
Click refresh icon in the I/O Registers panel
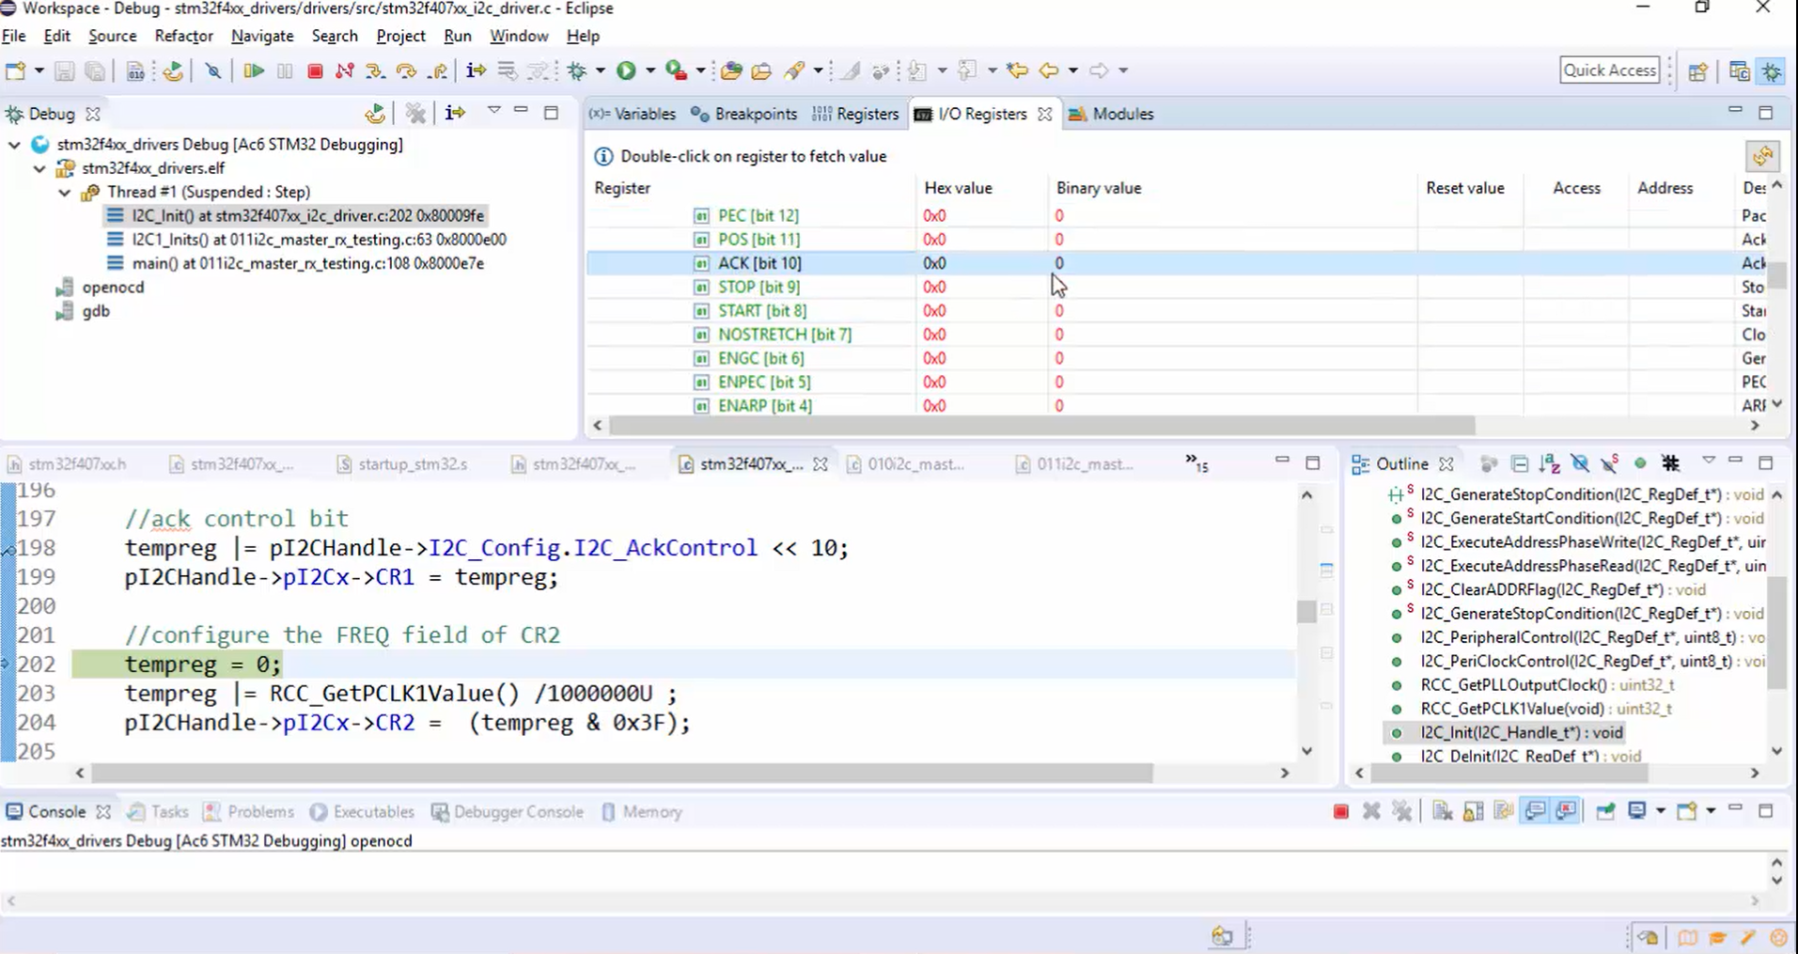[1763, 155]
